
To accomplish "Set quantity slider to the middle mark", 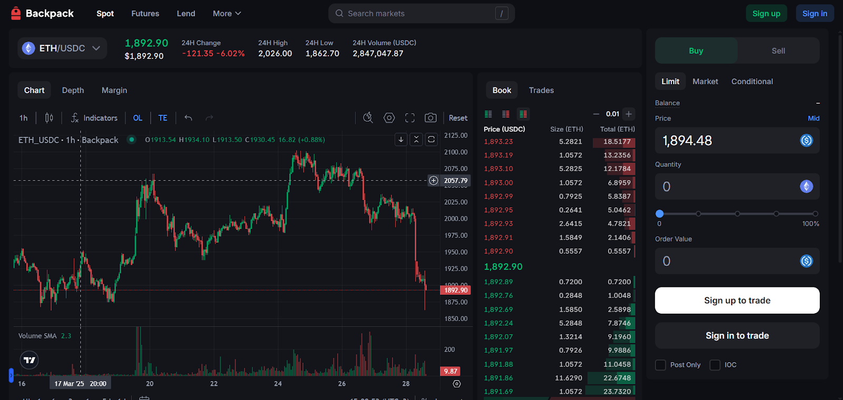I will coord(738,214).
